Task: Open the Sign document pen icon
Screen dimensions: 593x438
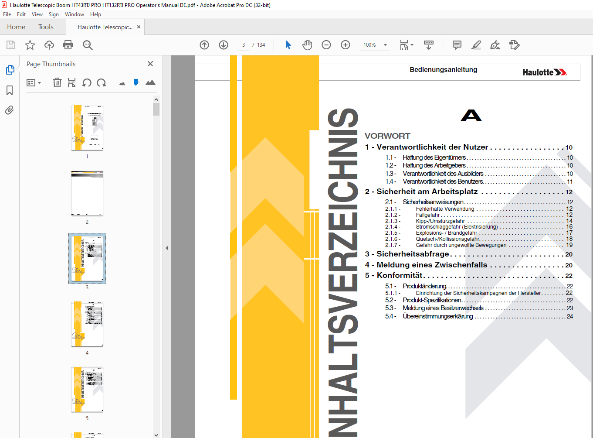Action: 495,45
